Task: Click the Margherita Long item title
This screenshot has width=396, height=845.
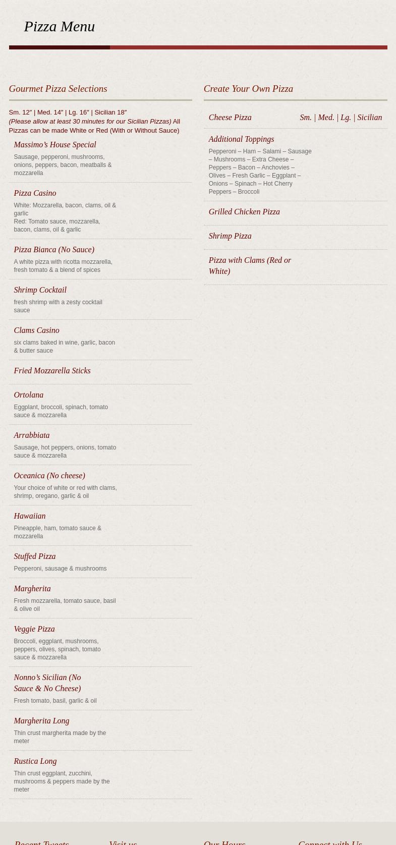Action: (41, 721)
